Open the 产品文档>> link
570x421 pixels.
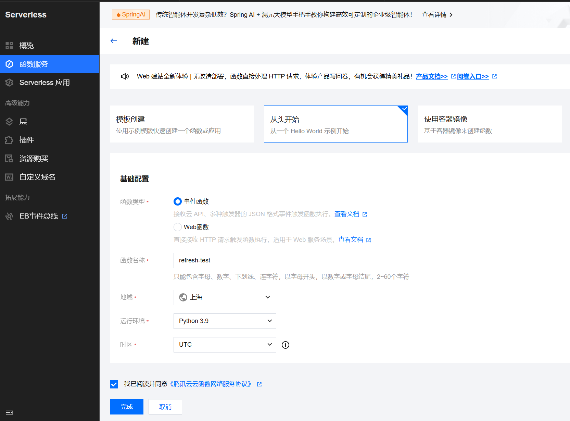432,76
